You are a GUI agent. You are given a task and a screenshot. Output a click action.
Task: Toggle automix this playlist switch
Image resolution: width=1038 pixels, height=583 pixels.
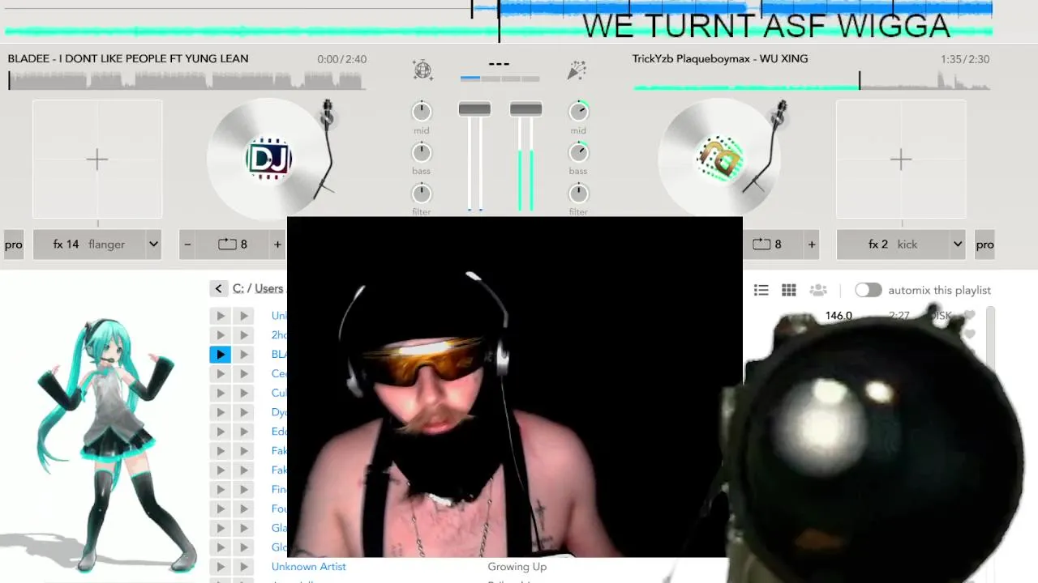tap(868, 290)
